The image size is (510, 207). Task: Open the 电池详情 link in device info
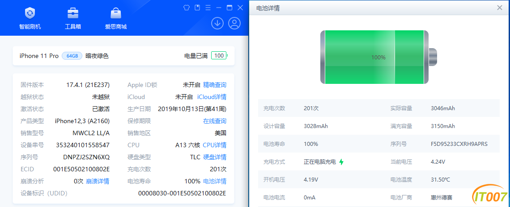pyautogui.click(x=215, y=181)
